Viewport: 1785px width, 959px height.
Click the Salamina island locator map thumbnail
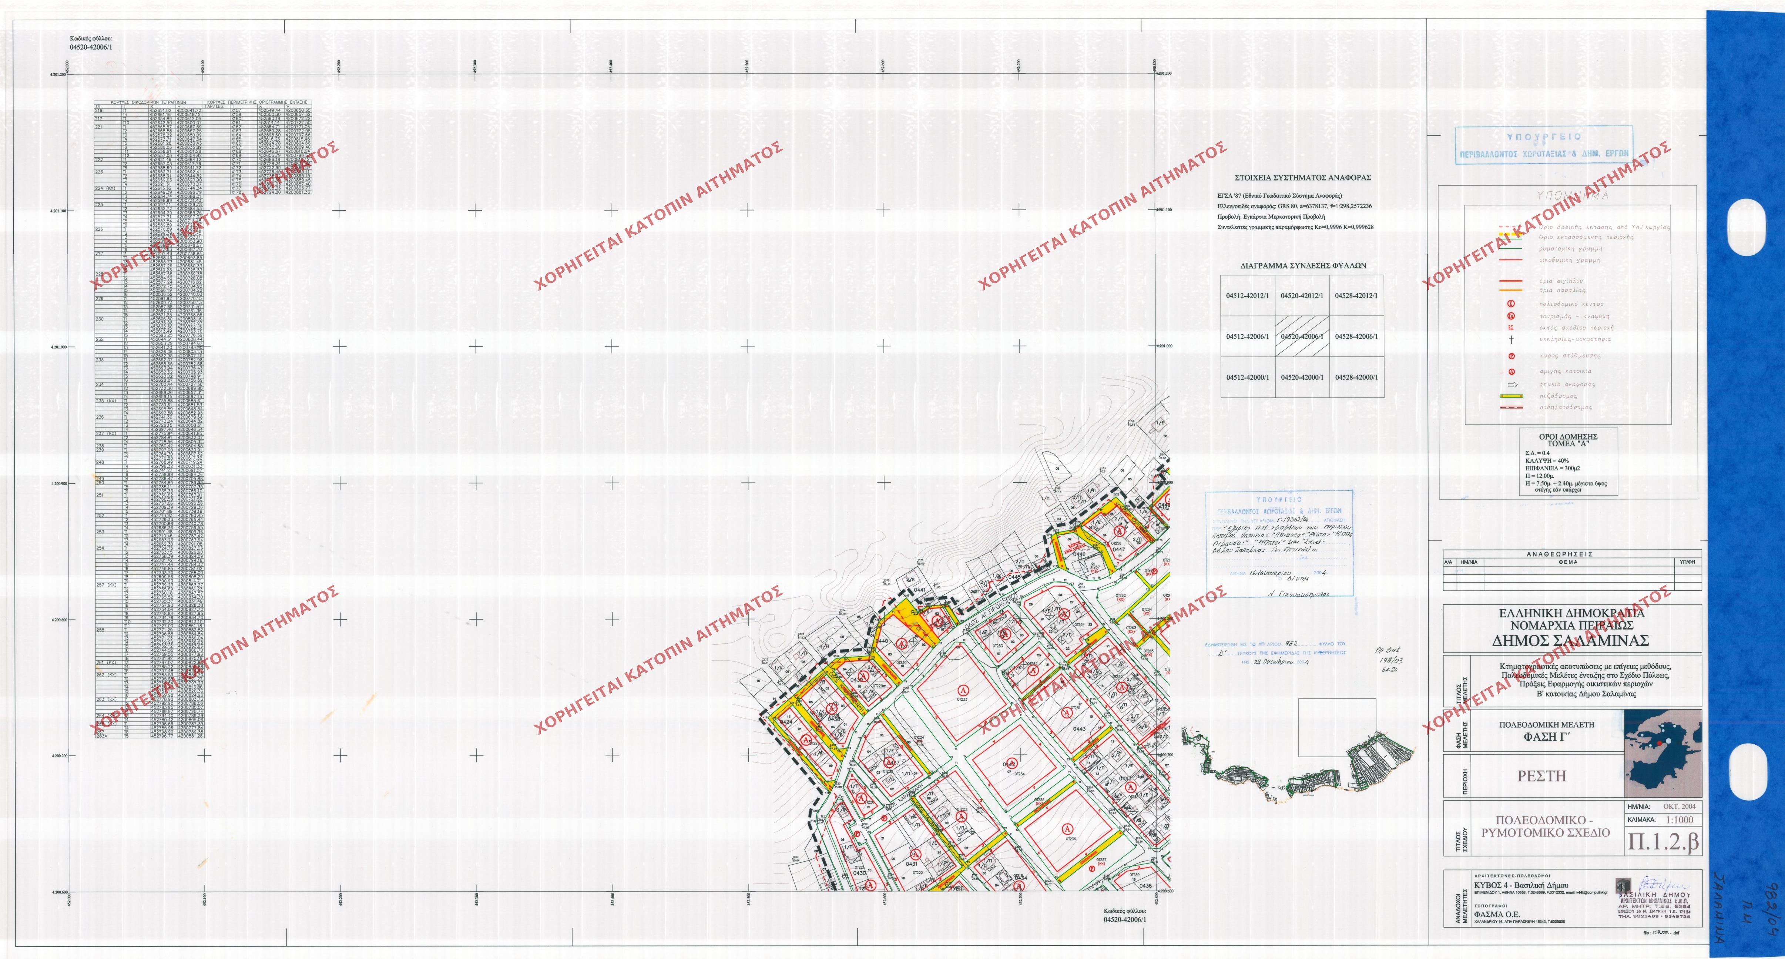point(1663,752)
